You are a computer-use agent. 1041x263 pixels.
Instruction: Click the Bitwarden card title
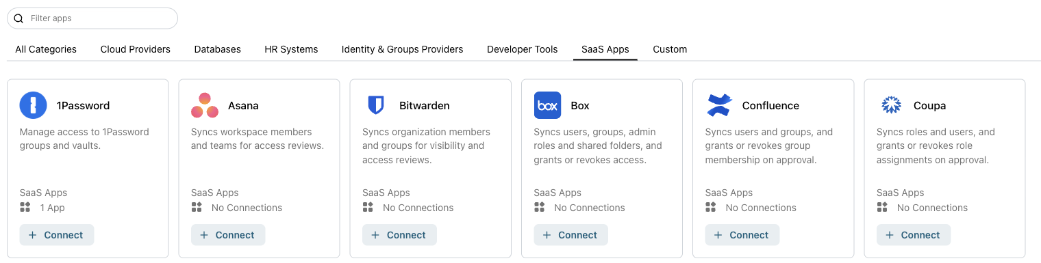[425, 106]
